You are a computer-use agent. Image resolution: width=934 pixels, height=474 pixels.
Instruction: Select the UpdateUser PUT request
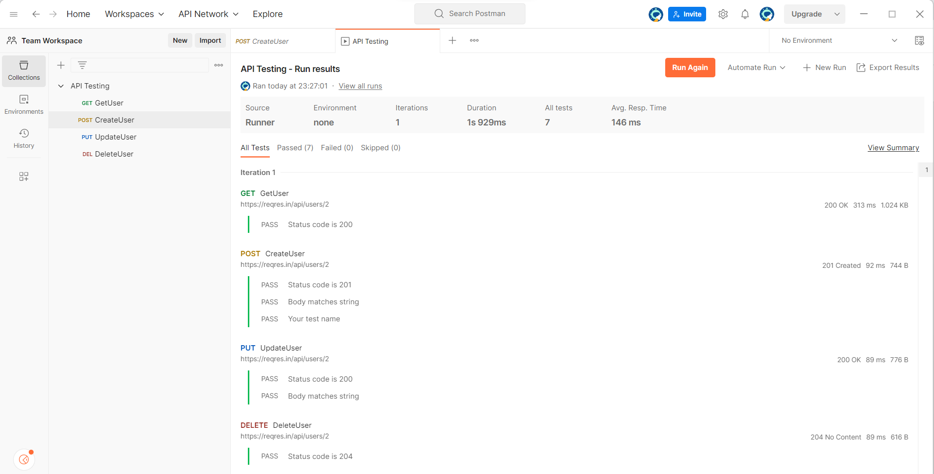point(115,137)
